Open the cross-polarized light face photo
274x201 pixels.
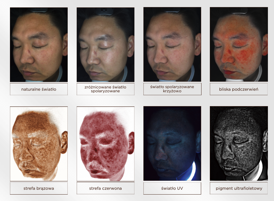172,44
